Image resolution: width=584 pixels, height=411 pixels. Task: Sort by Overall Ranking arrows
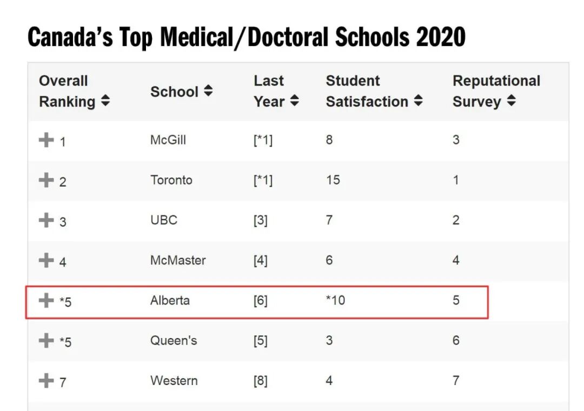coord(105,101)
